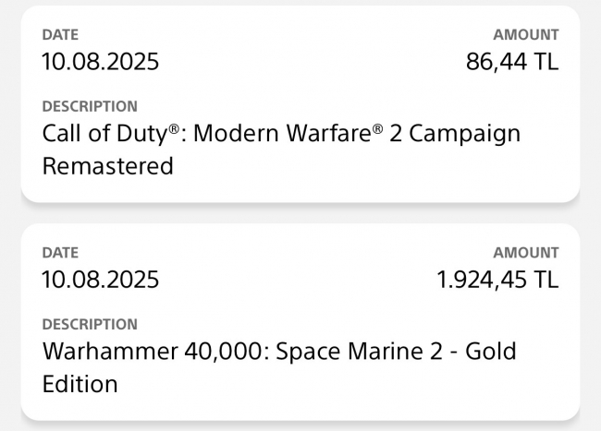
Task: Click the 1.924,45 TL amount
Action: (x=497, y=281)
